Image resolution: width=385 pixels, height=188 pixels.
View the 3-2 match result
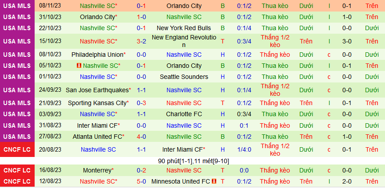(141, 41)
